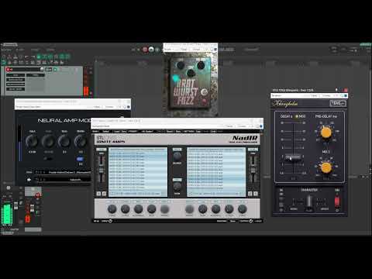Toggle the MOD indicator next to DECAY
The width and height of the screenshot is (372, 279).
(297, 116)
